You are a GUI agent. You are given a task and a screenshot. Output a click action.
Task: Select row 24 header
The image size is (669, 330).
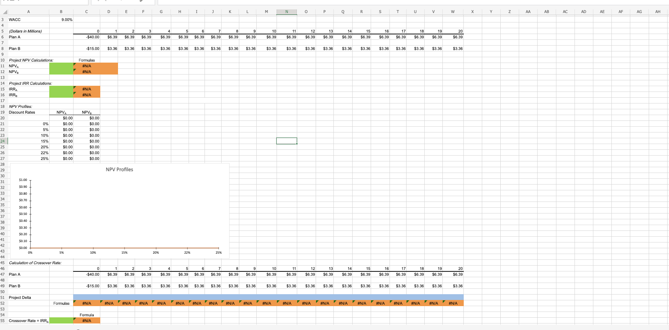[x=4, y=141]
